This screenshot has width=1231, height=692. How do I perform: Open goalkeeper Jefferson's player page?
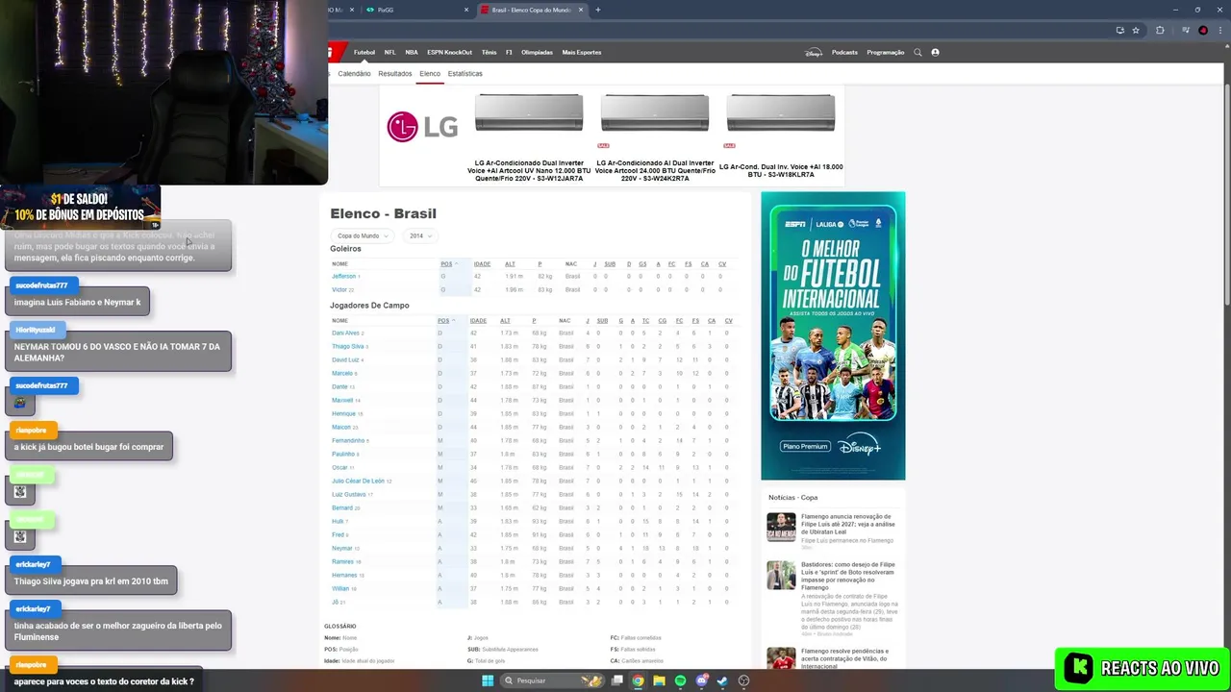point(344,276)
